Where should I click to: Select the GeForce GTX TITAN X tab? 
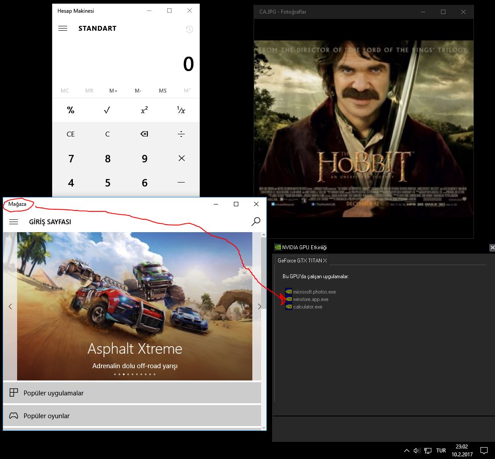point(302,261)
